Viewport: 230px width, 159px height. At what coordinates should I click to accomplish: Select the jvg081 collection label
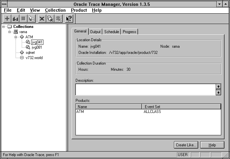(37, 47)
